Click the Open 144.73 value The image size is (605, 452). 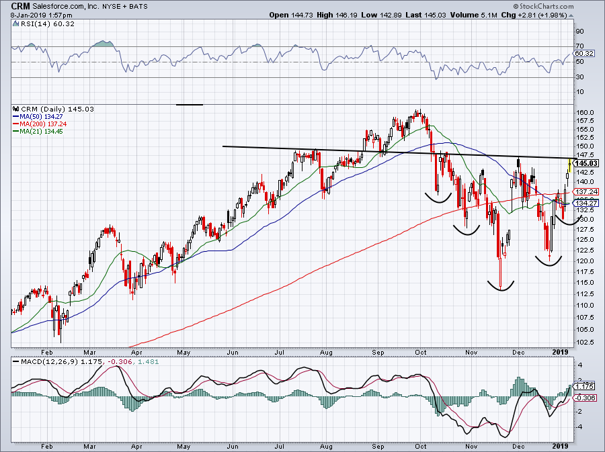click(292, 15)
